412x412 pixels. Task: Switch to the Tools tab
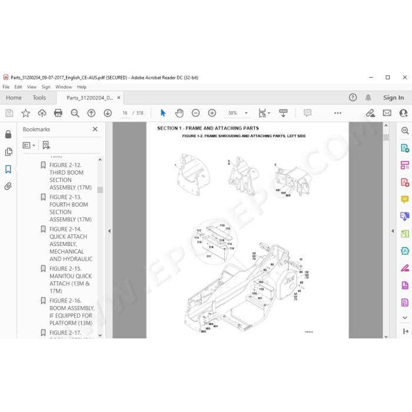[39, 98]
